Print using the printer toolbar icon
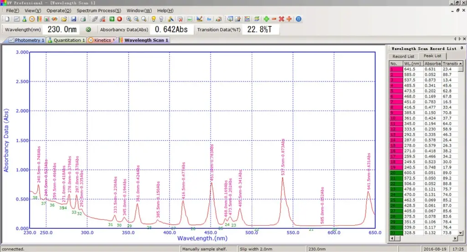 pyautogui.click(x=83, y=19)
